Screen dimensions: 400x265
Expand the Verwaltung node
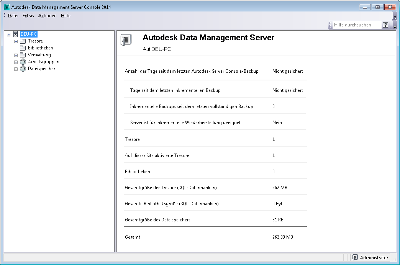[x=16, y=55]
